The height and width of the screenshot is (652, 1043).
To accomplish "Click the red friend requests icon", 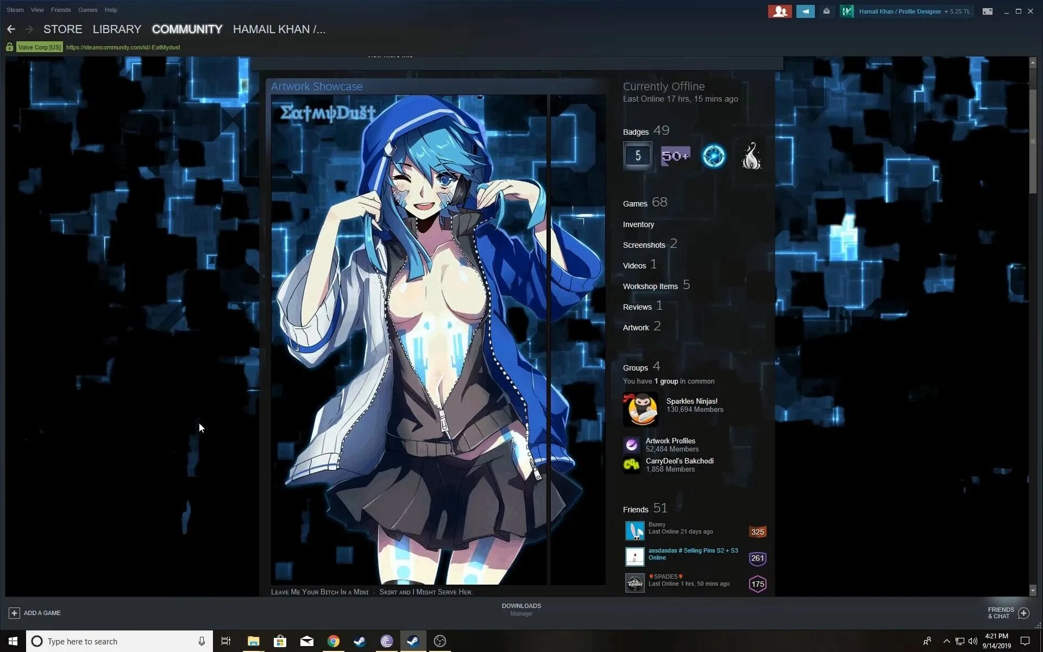I will click(780, 11).
